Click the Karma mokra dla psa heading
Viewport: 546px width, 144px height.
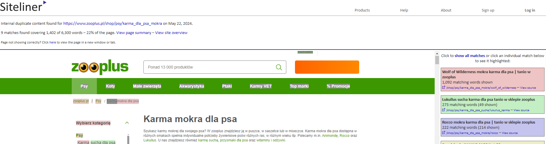pos(190,119)
